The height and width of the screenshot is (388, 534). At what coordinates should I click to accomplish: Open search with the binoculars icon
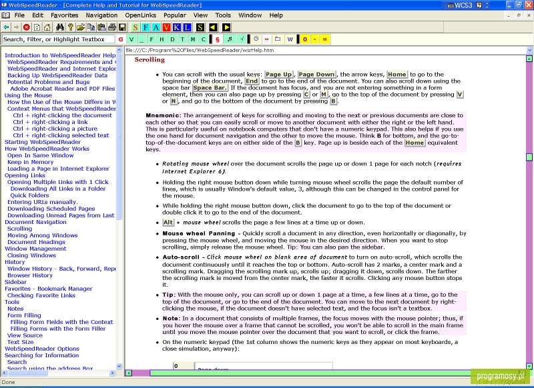pos(60,27)
